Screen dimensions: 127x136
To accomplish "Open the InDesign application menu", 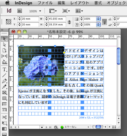I will point(23,3).
